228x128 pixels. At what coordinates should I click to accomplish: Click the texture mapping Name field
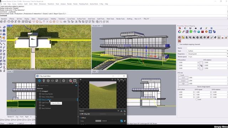[207, 48]
